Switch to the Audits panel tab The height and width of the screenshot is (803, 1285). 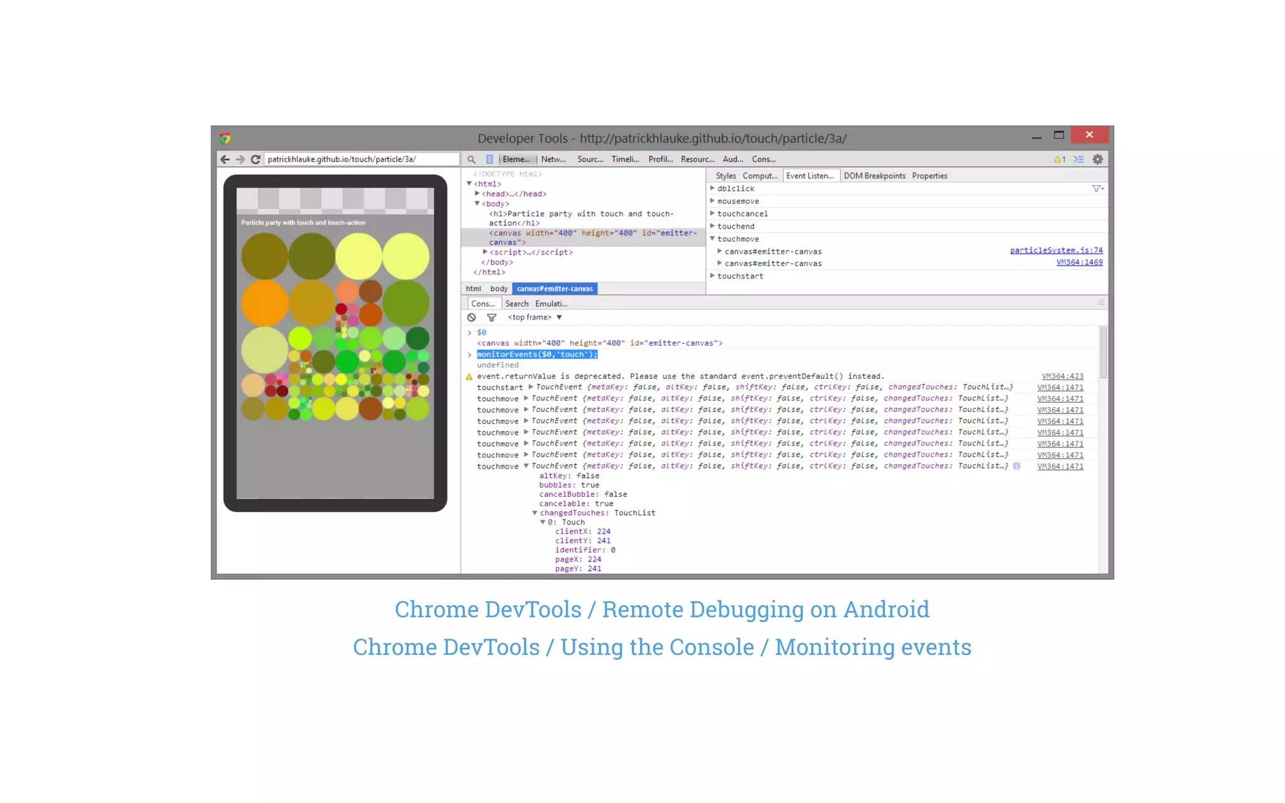coord(733,159)
